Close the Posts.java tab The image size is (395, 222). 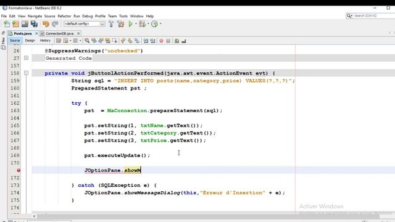pyautogui.click(x=36, y=33)
